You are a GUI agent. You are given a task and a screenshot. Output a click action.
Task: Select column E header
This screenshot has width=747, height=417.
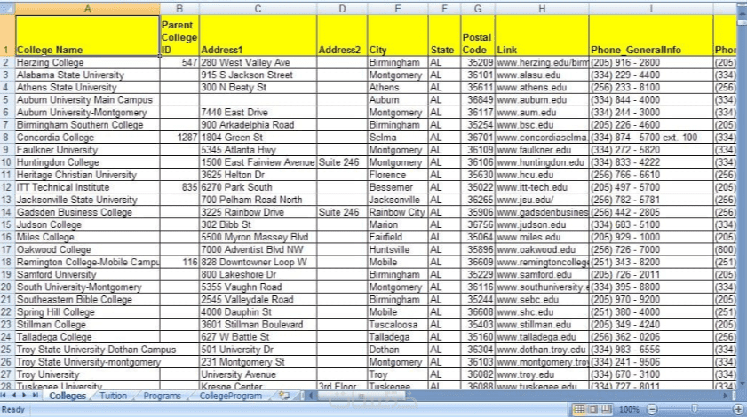click(398, 9)
